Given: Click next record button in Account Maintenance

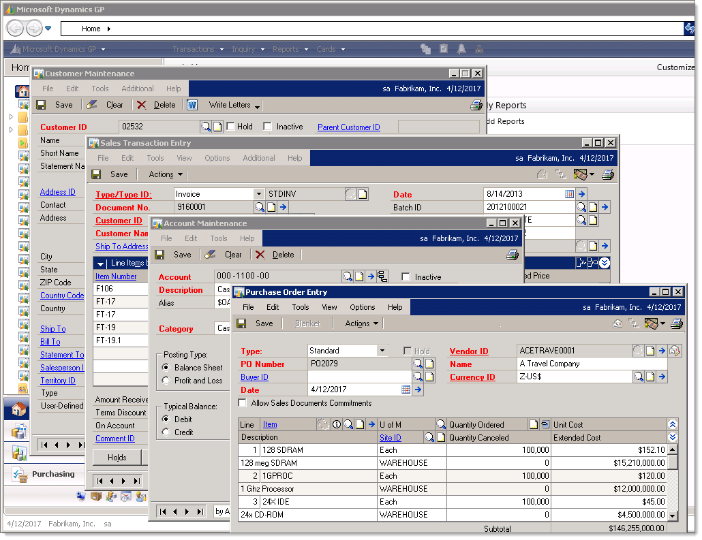Looking at the screenshot, I should 187,511.
